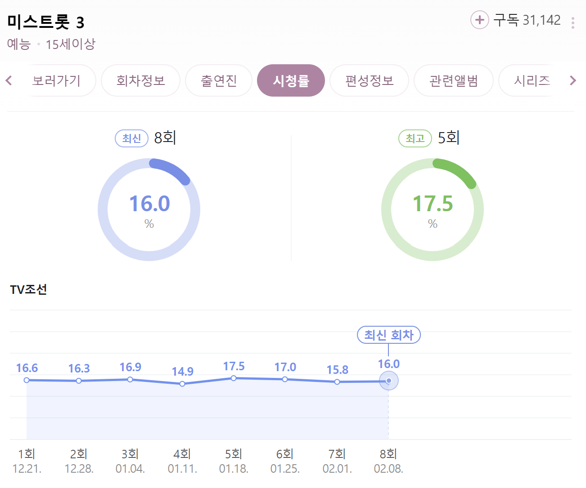Open the 관련앨범 section

453,80
